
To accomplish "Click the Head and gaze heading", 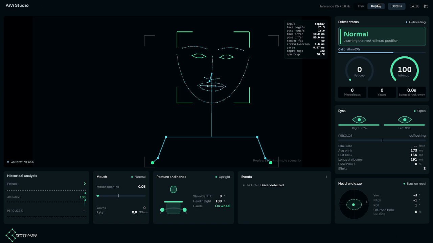I will [350, 184].
